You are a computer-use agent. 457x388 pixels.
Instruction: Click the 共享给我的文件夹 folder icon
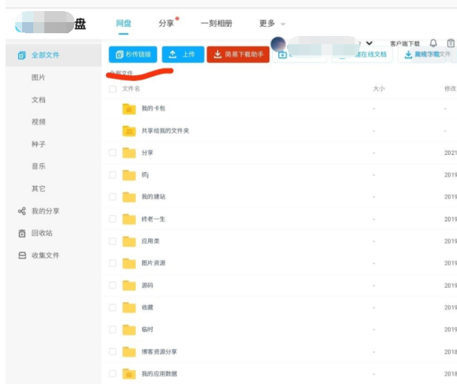pyautogui.click(x=129, y=131)
